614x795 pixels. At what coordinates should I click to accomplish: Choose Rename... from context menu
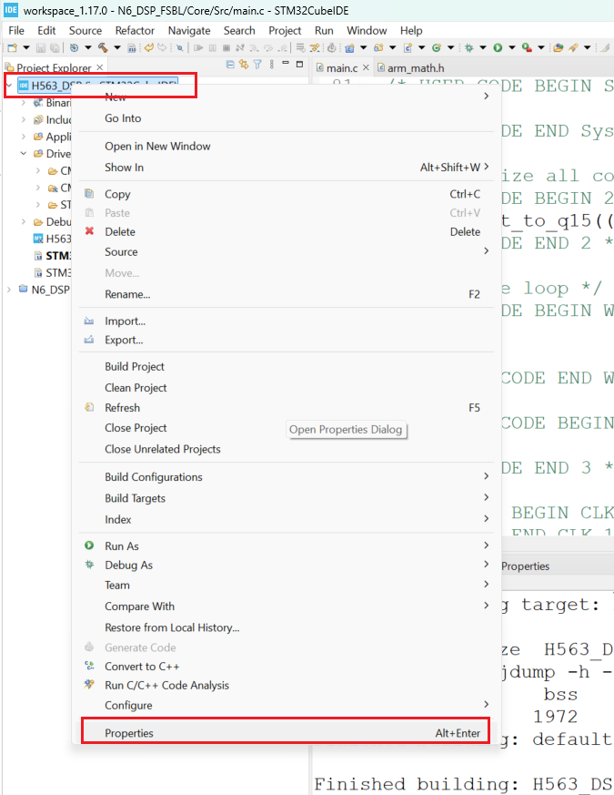[x=286, y=294]
